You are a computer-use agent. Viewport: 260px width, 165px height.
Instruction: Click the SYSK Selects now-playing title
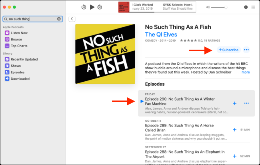[x=178, y=5]
